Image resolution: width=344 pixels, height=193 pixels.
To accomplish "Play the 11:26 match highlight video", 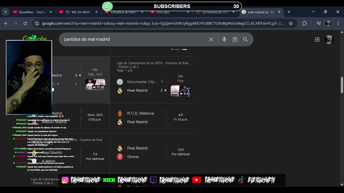I will 95,84.
